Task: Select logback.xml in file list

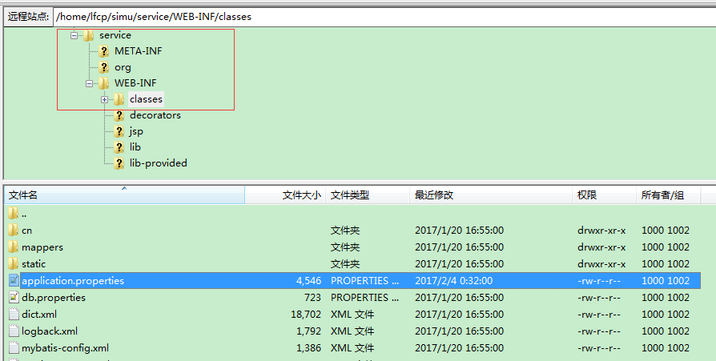Action: 50,331
